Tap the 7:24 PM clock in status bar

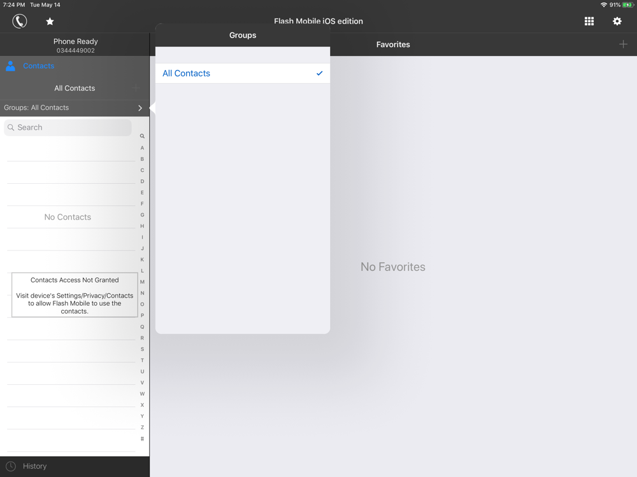[x=14, y=5]
